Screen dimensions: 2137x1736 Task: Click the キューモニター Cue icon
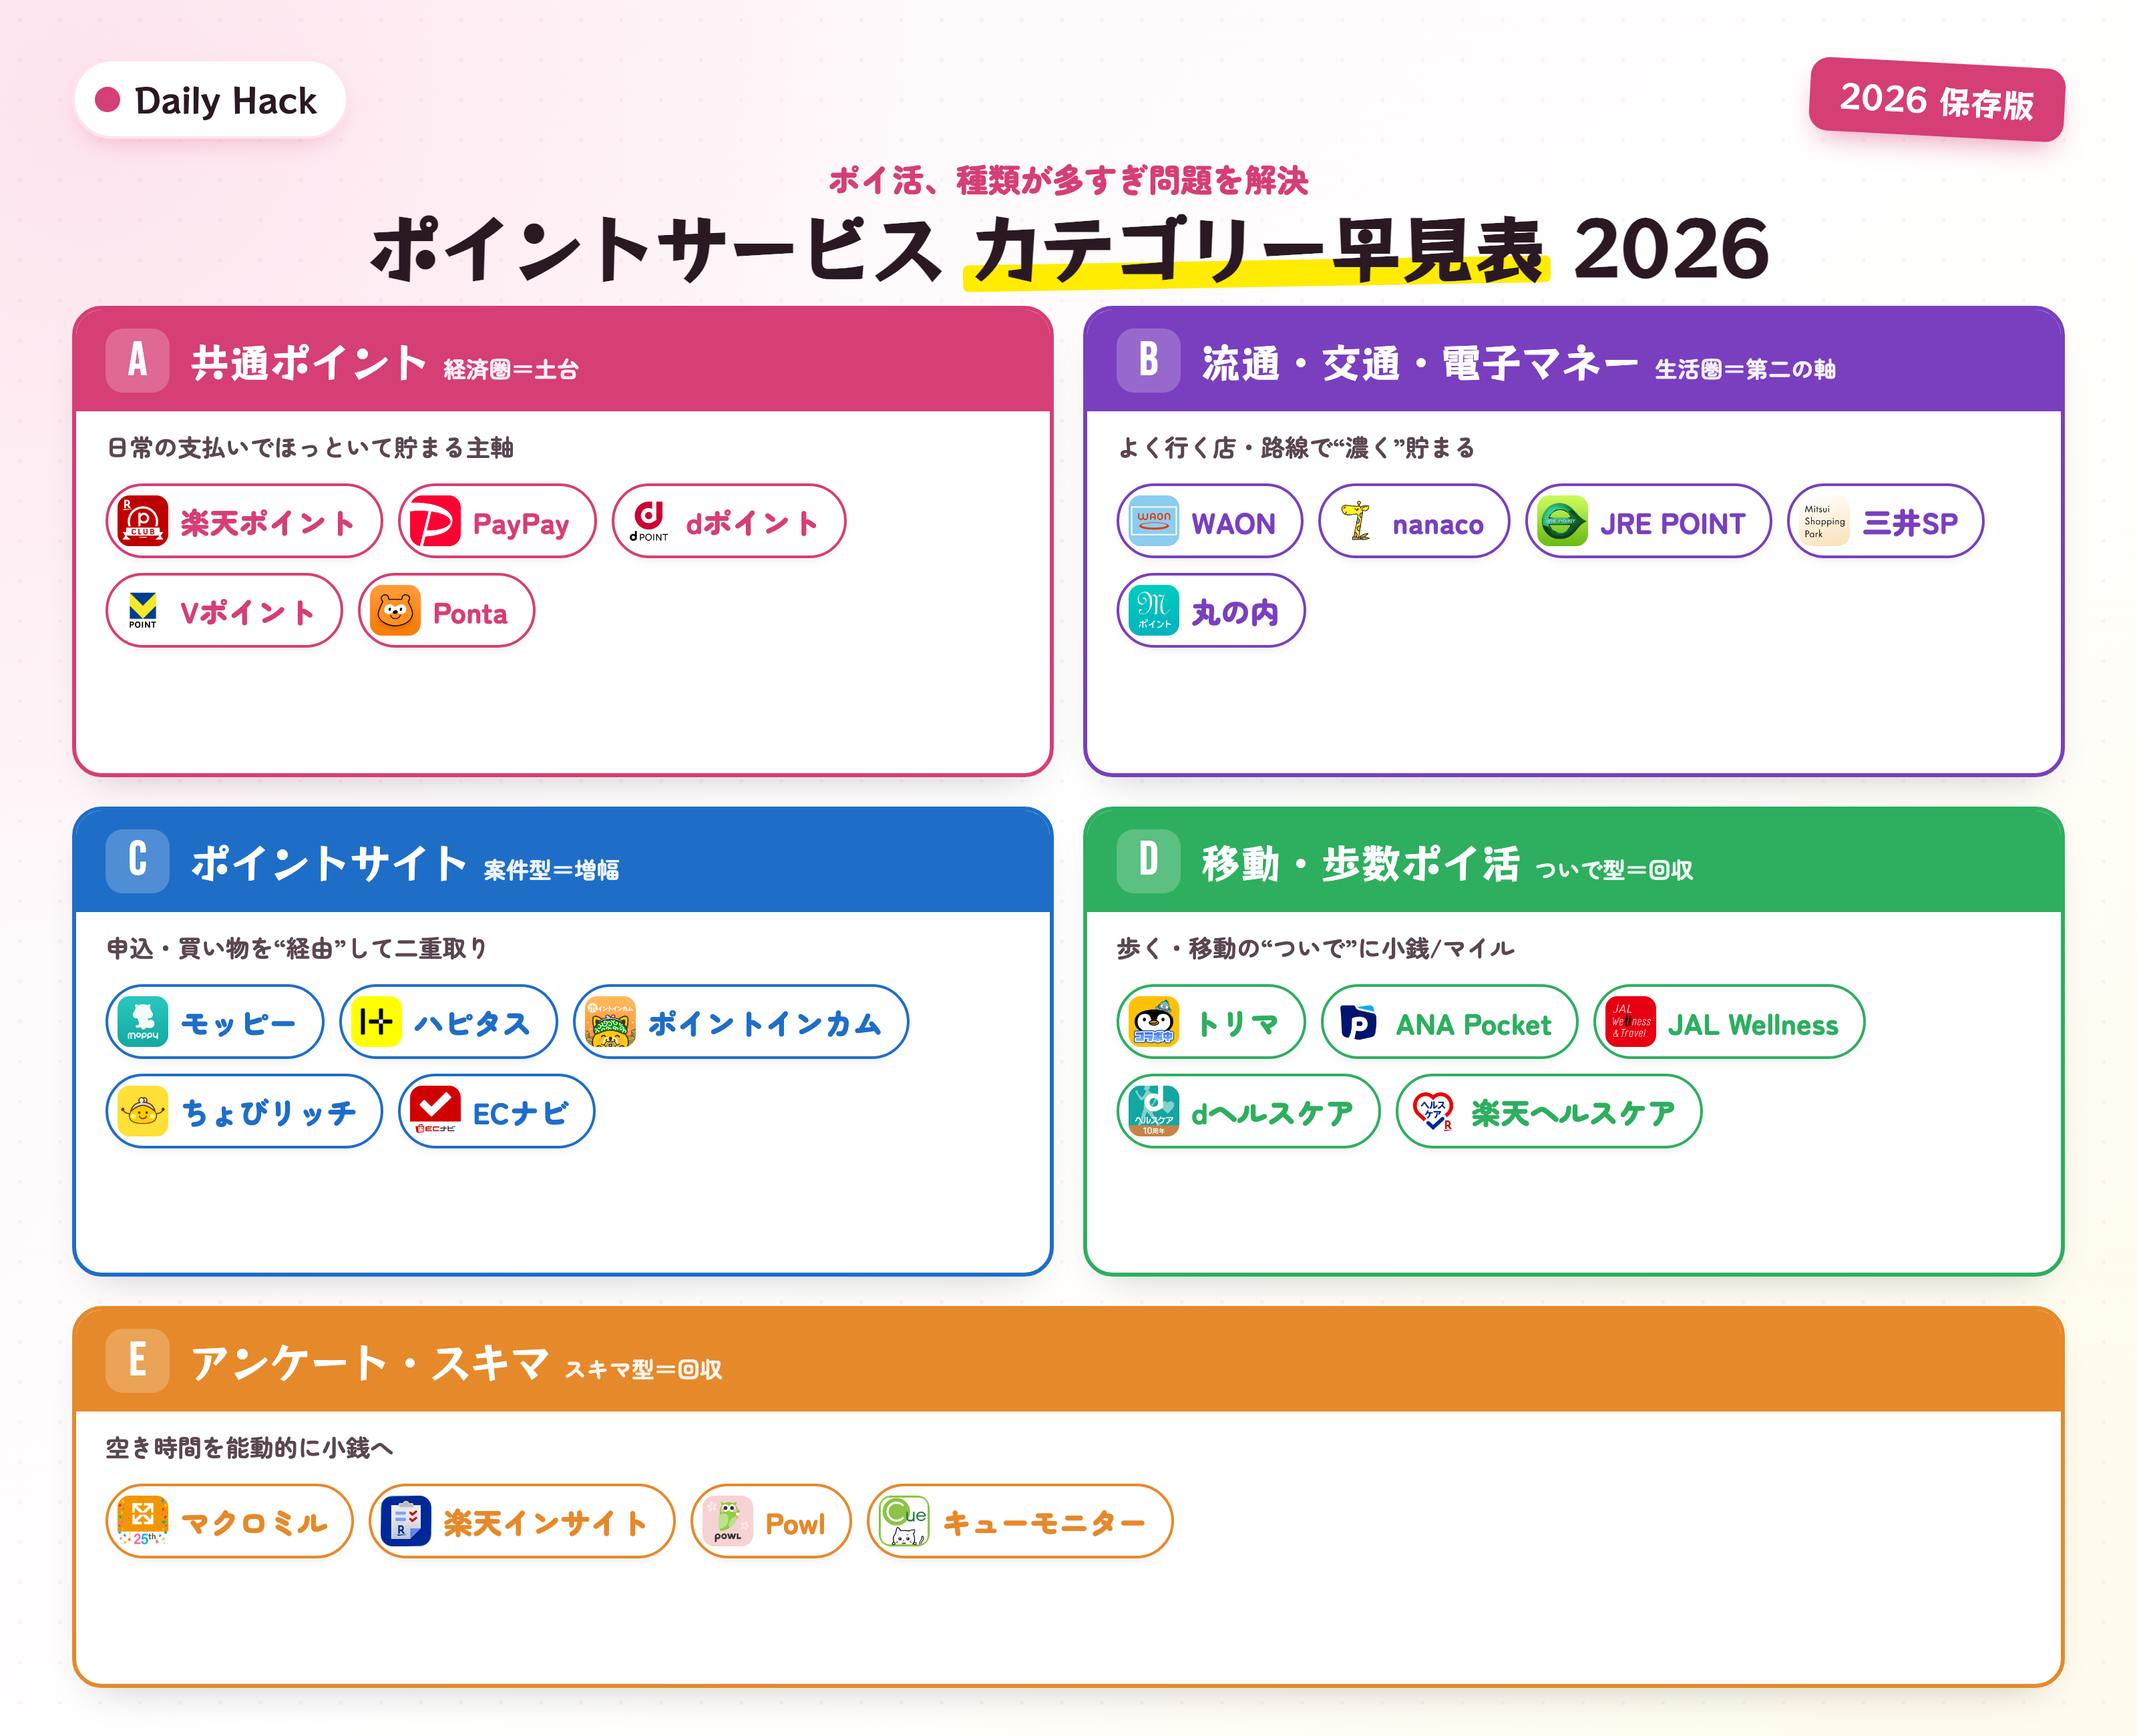904,1522
